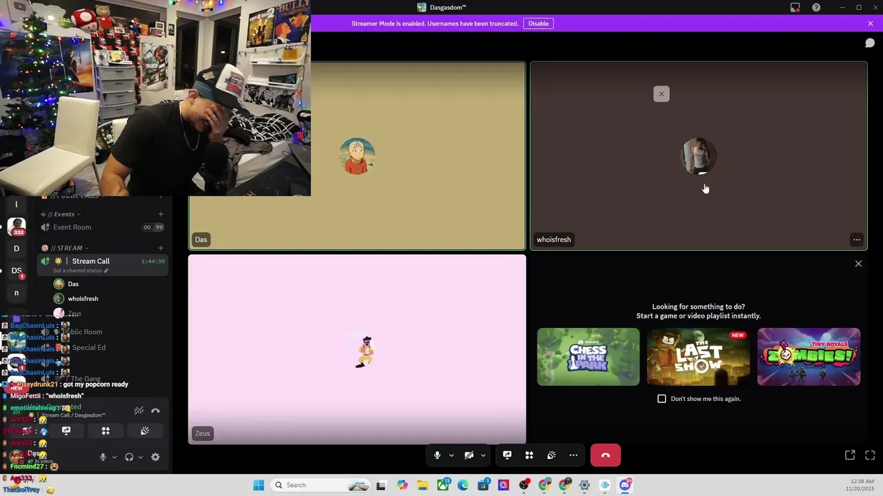Share your screen from call control bar
The width and height of the screenshot is (883, 496).
pos(507,455)
